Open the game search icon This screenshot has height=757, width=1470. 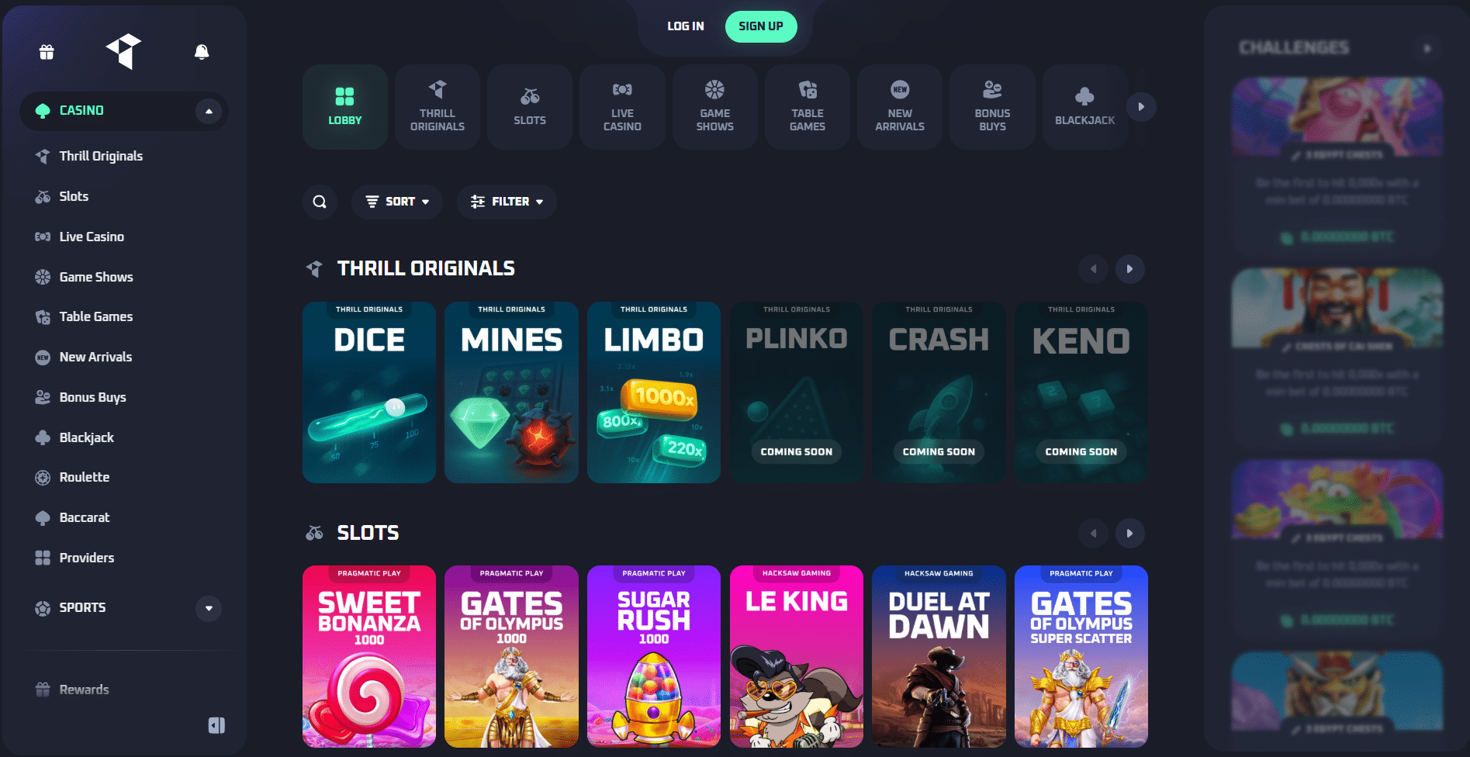tap(320, 202)
